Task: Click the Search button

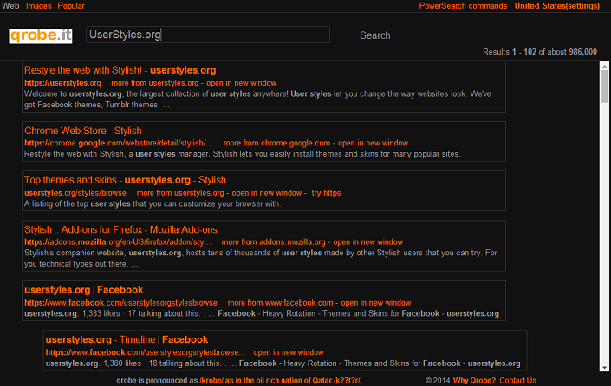Action: [x=375, y=35]
